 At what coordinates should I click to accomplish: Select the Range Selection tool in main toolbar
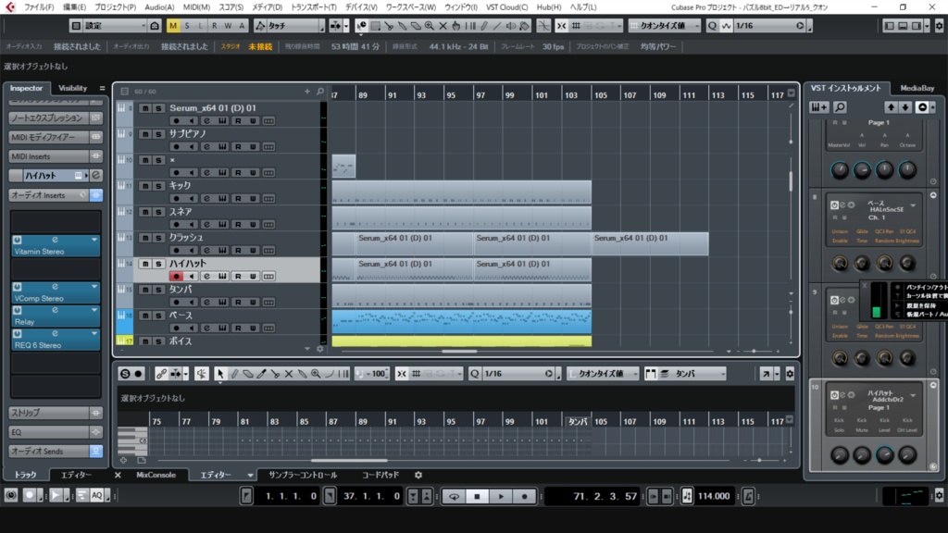click(x=375, y=26)
